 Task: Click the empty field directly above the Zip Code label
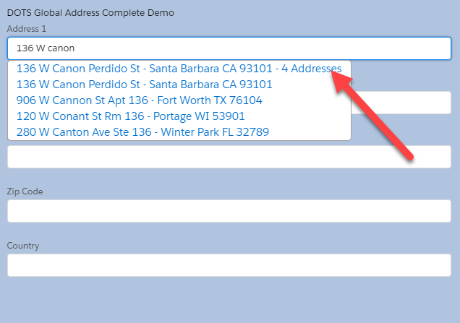pyautogui.click(x=229, y=157)
